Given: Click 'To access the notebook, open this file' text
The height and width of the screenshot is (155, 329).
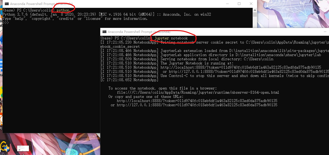Looking at the screenshot, I should coord(163,88).
